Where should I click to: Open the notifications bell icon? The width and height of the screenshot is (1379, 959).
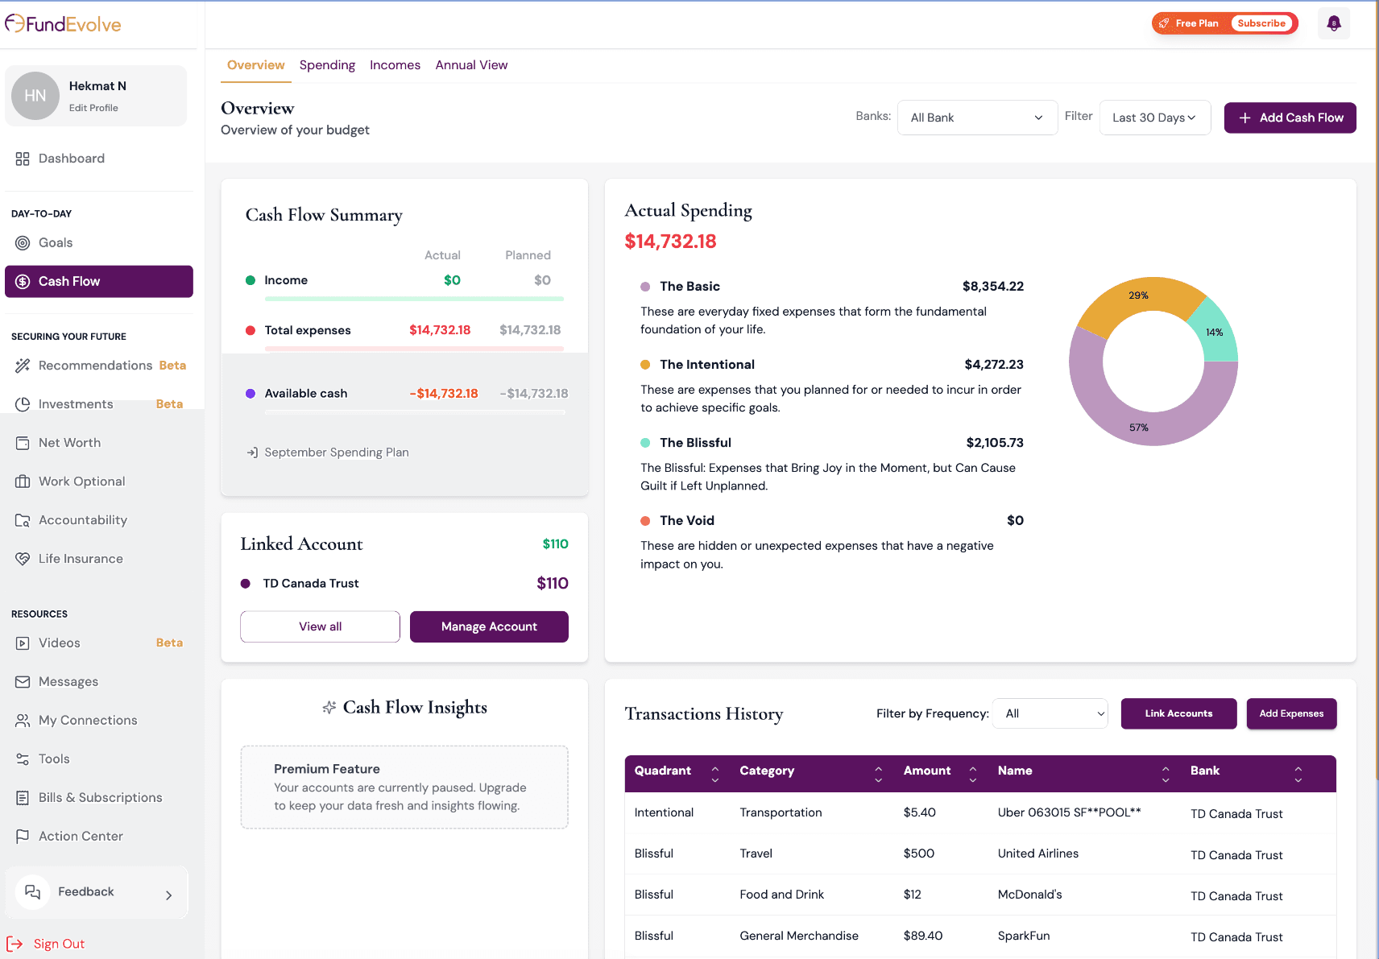coord(1333,23)
